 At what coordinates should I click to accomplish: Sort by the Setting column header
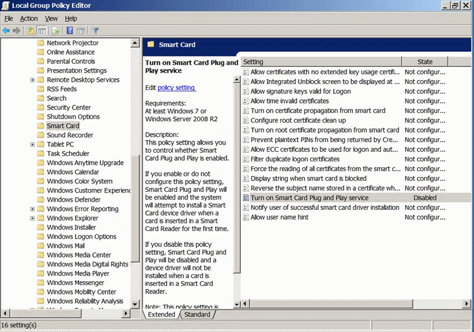[x=322, y=62]
